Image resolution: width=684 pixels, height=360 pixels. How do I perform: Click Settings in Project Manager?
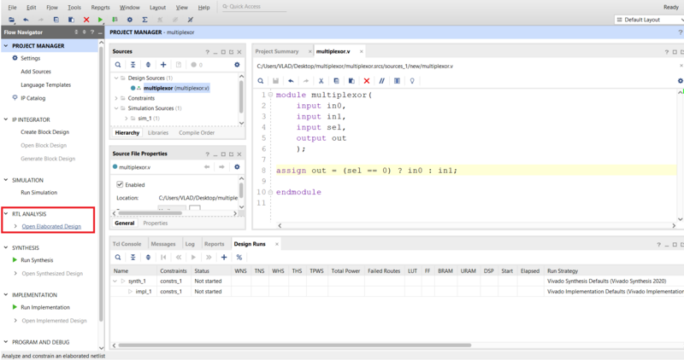click(x=31, y=58)
